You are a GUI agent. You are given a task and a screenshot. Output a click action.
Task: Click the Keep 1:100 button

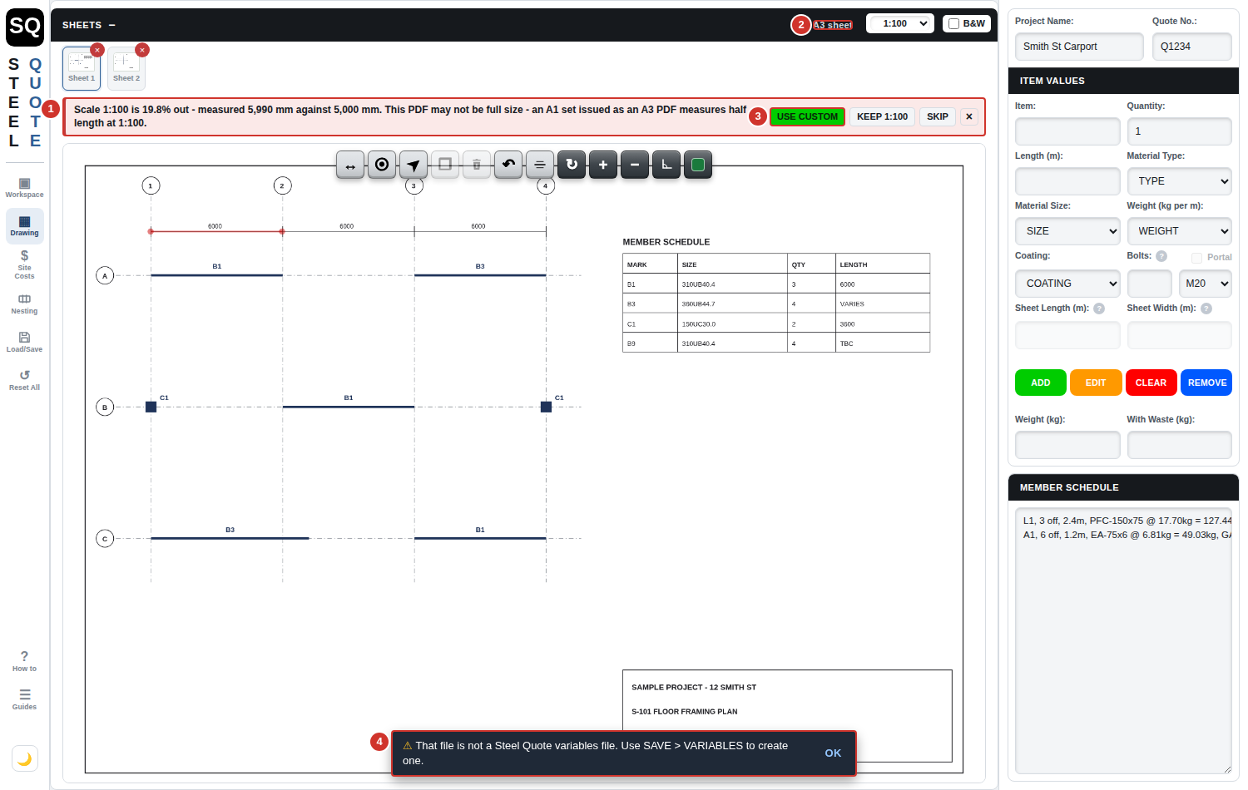coord(882,116)
